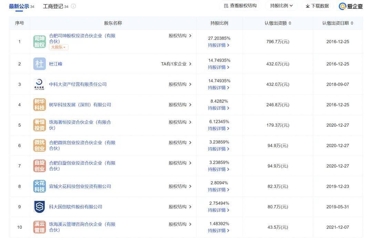The height and width of the screenshot is (238, 372).
Task: Click the 246.8万(元) amount cell
Action: click(278, 105)
